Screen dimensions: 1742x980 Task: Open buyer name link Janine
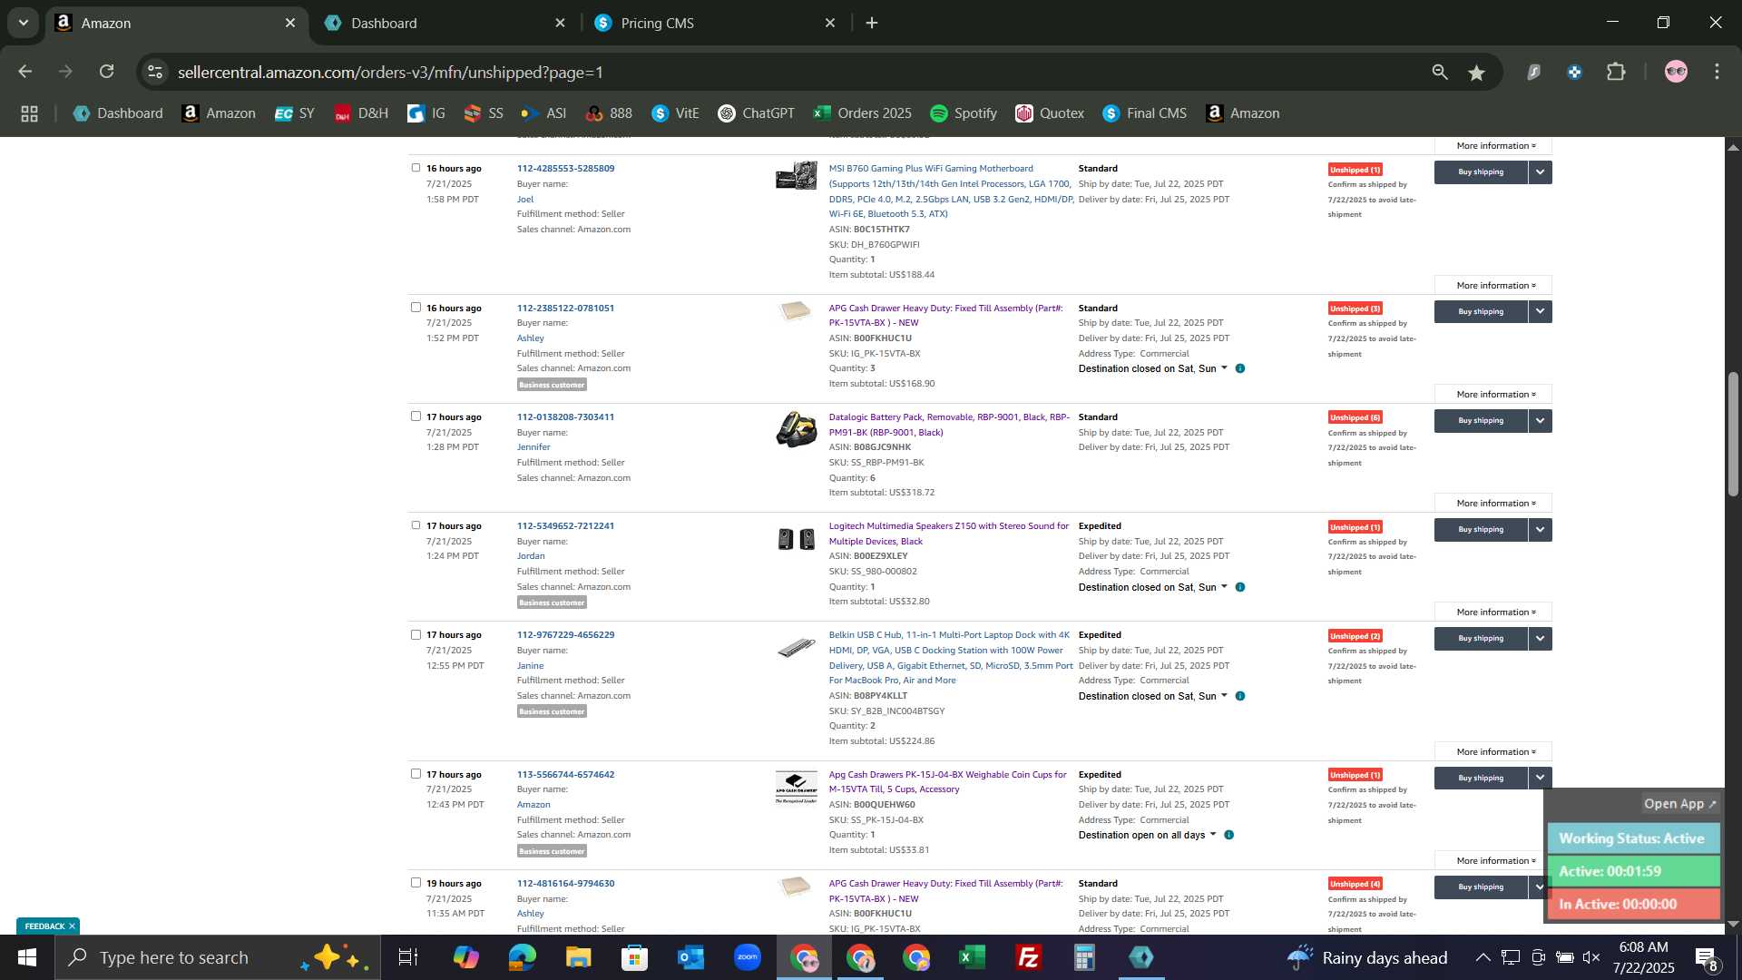530,665
